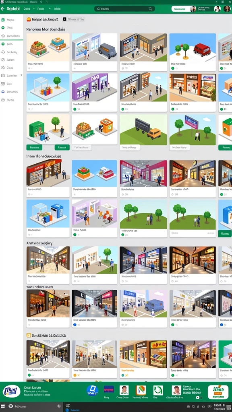Open the third header menu item without a chevron
Viewport: 232px width, 412px height.
[x=57, y=9]
